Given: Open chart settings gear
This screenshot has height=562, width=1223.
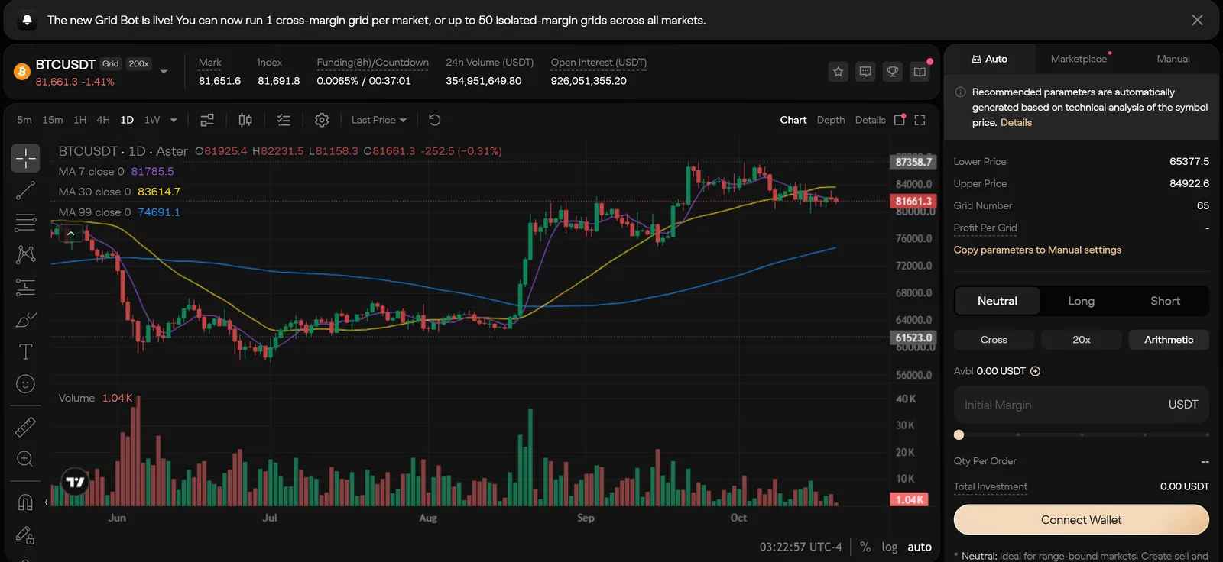Looking at the screenshot, I should pyautogui.click(x=322, y=120).
